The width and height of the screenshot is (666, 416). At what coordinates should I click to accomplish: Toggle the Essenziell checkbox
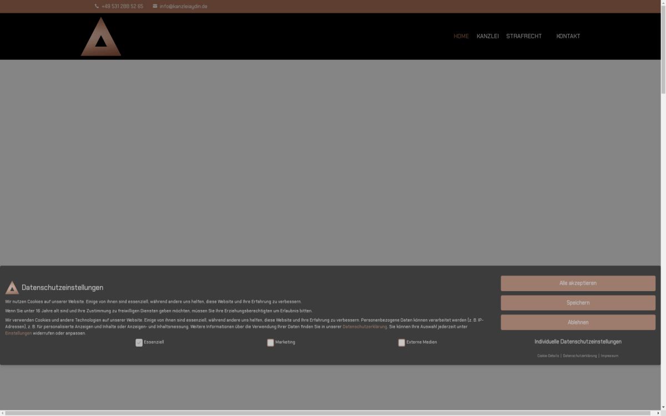coord(139,343)
